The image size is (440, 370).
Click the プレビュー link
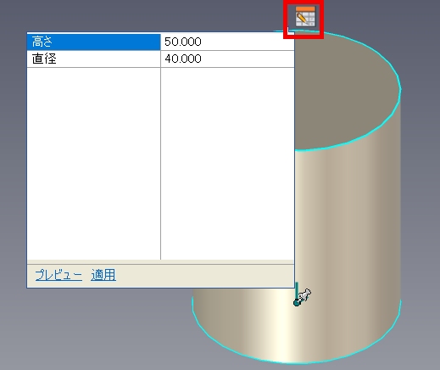point(58,275)
